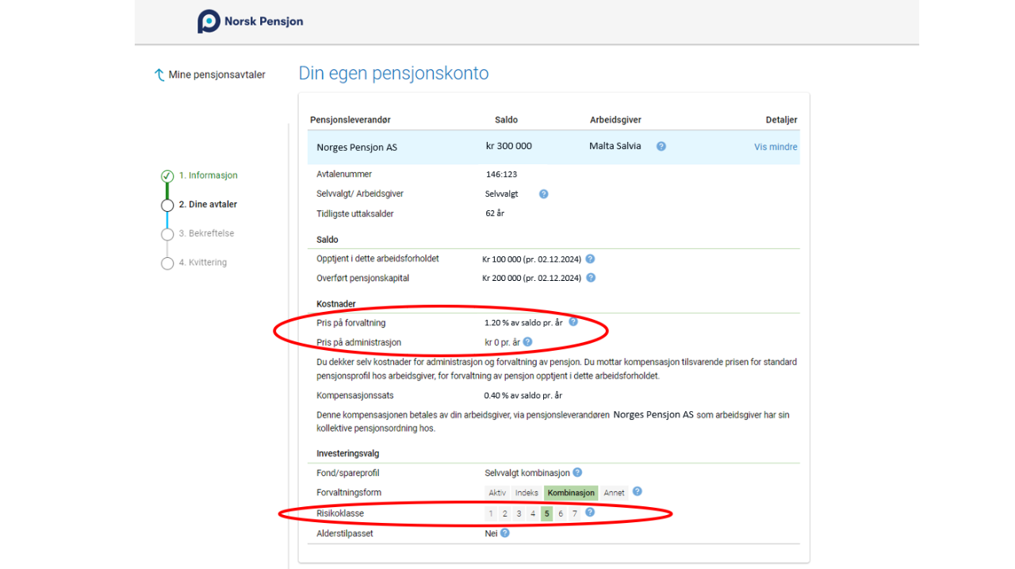The image size is (1015, 569).
Task: Click the 1.20 % av saldo pr. år value
Action: 523,323
